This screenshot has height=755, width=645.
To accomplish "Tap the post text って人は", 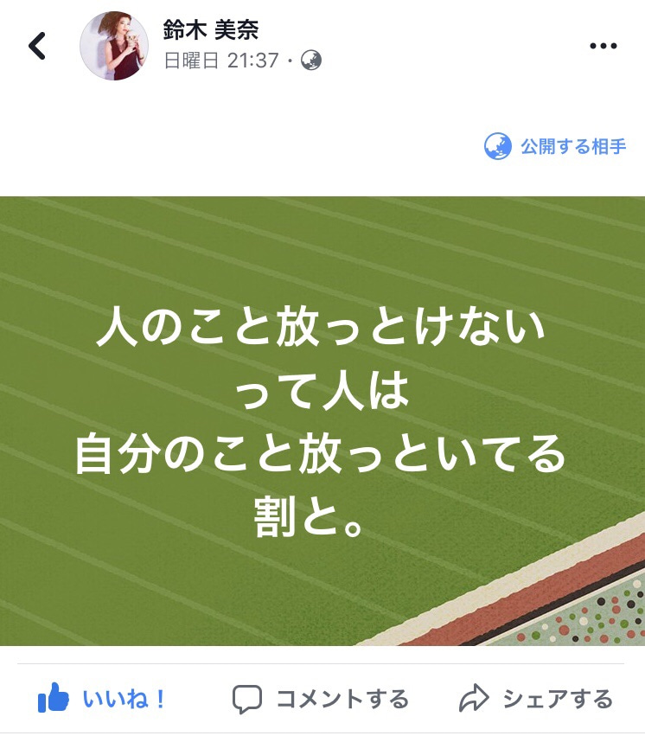I will pos(322,390).
